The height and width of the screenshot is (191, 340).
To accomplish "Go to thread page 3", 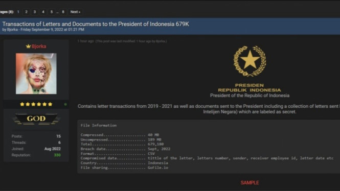I will [35, 12].
